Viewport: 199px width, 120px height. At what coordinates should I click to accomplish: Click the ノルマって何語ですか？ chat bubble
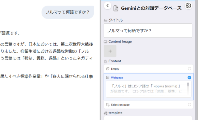(68, 12)
